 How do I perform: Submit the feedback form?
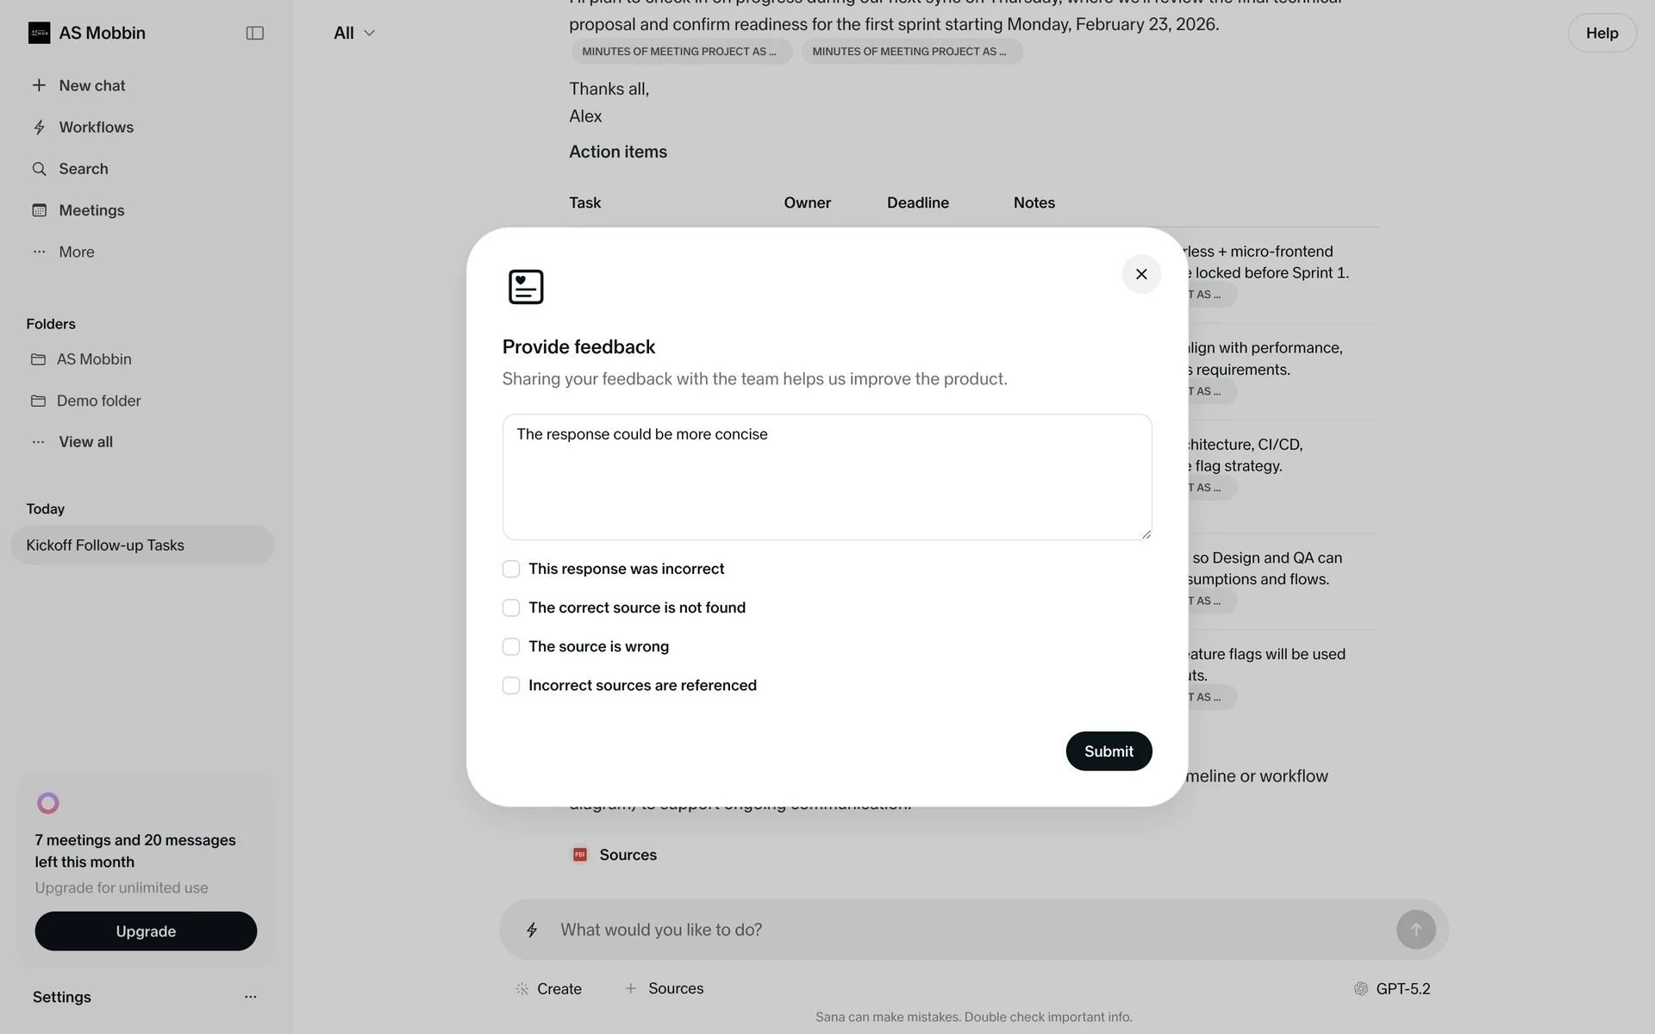coord(1109,751)
